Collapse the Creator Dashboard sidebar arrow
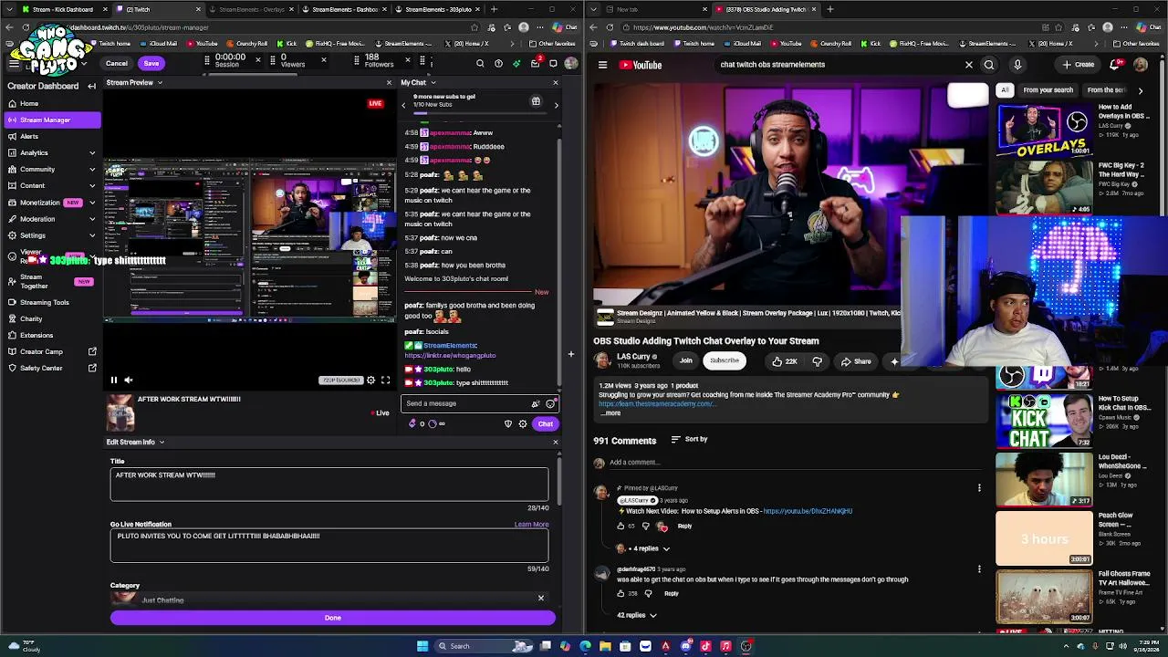This screenshot has width=1168, height=657. (x=91, y=86)
